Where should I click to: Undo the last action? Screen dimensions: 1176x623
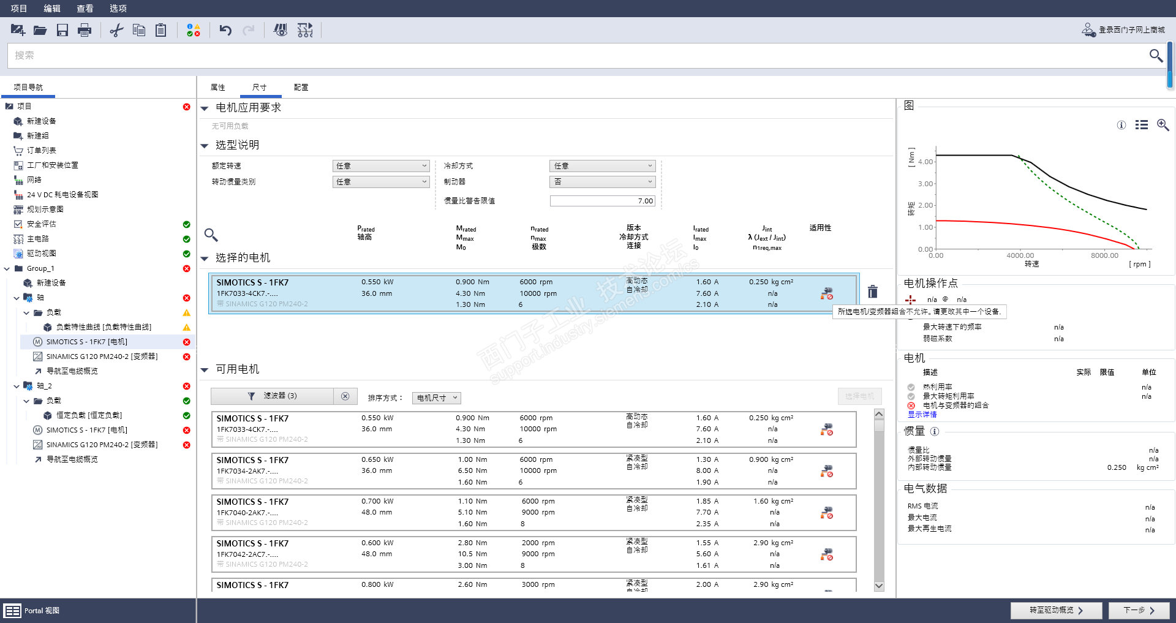(225, 30)
